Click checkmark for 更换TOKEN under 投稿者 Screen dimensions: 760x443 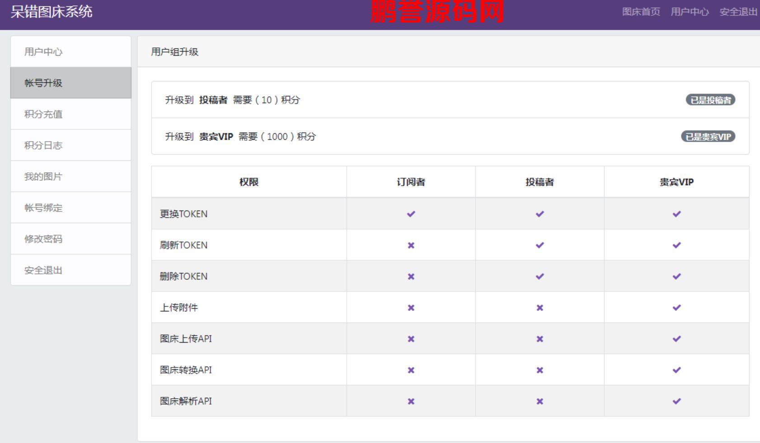click(540, 214)
